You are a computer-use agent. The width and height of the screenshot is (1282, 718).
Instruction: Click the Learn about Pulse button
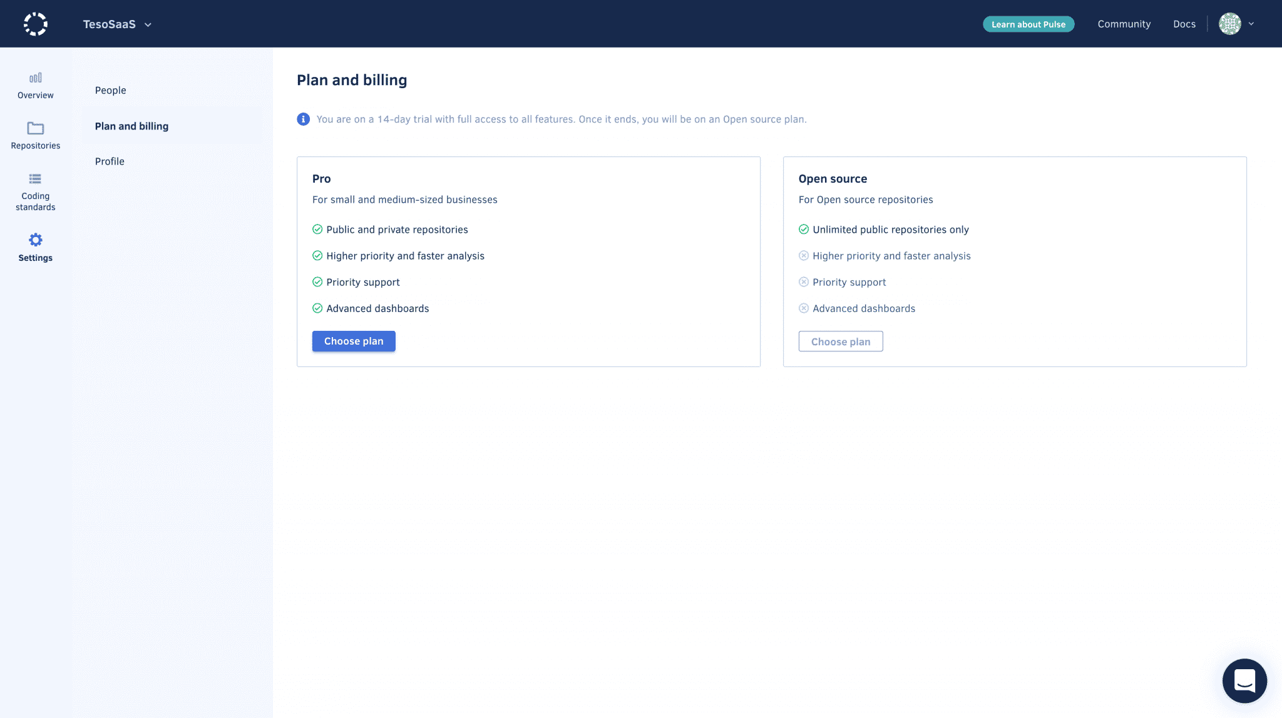[1028, 24]
